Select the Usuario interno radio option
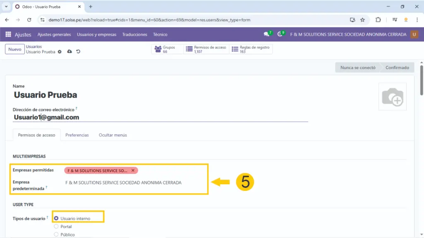 tap(56, 218)
